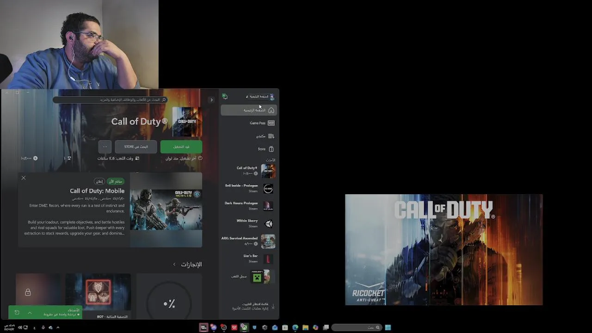Open Microsoft Edge from the taskbar
Screen dimensions: 592x333
(x=295, y=327)
